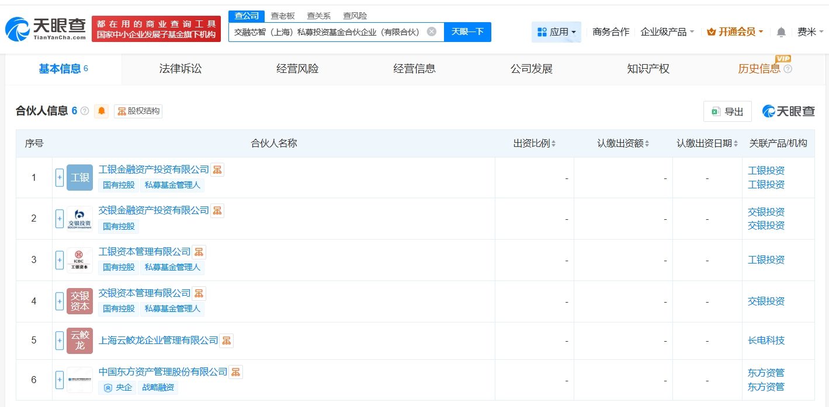This screenshot has width=829, height=407.
Task: Export the partner list with 导出
Action: (x=727, y=111)
